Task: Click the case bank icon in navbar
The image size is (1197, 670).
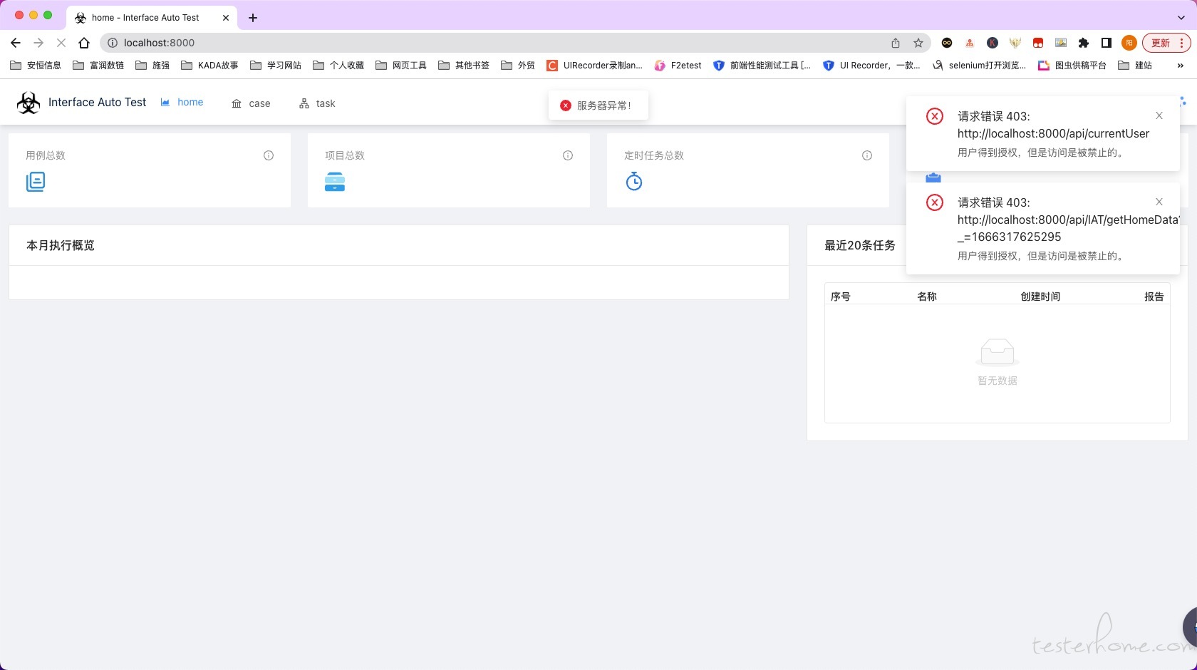Action: coord(237,104)
